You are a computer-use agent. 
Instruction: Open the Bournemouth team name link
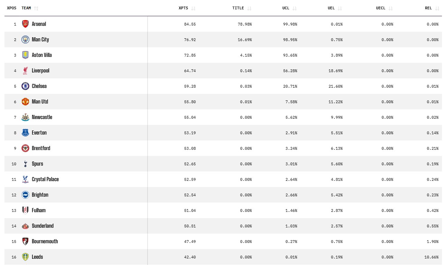pyautogui.click(x=45, y=242)
